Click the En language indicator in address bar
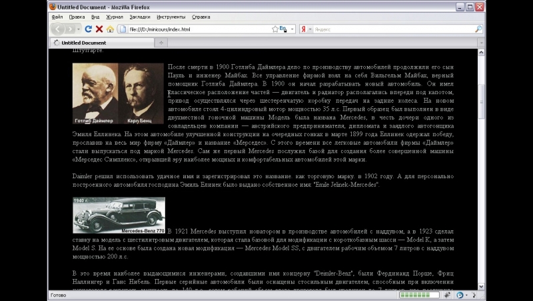Viewport: 533px width, 301px height. point(282,29)
